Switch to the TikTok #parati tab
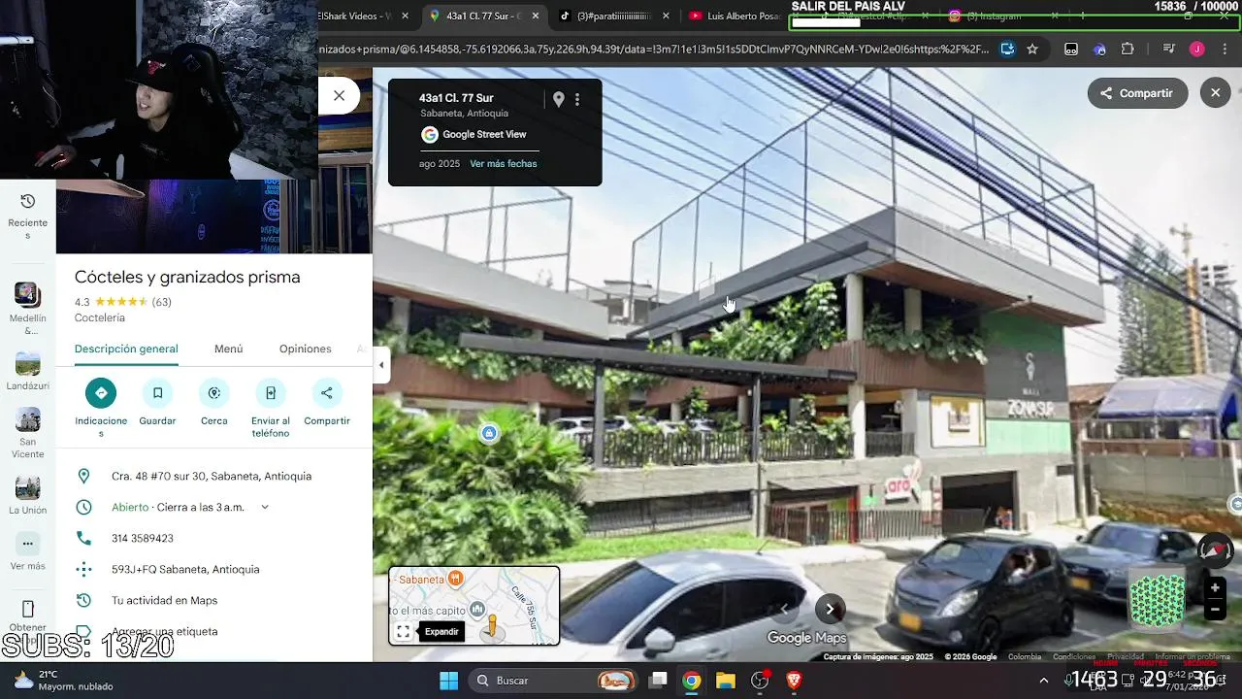 (613, 16)
